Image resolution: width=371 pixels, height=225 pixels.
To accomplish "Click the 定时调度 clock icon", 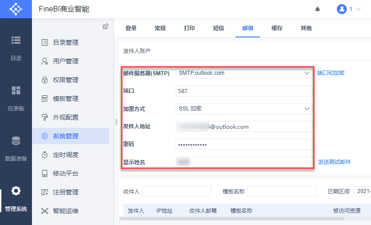I will pos(44,155).
